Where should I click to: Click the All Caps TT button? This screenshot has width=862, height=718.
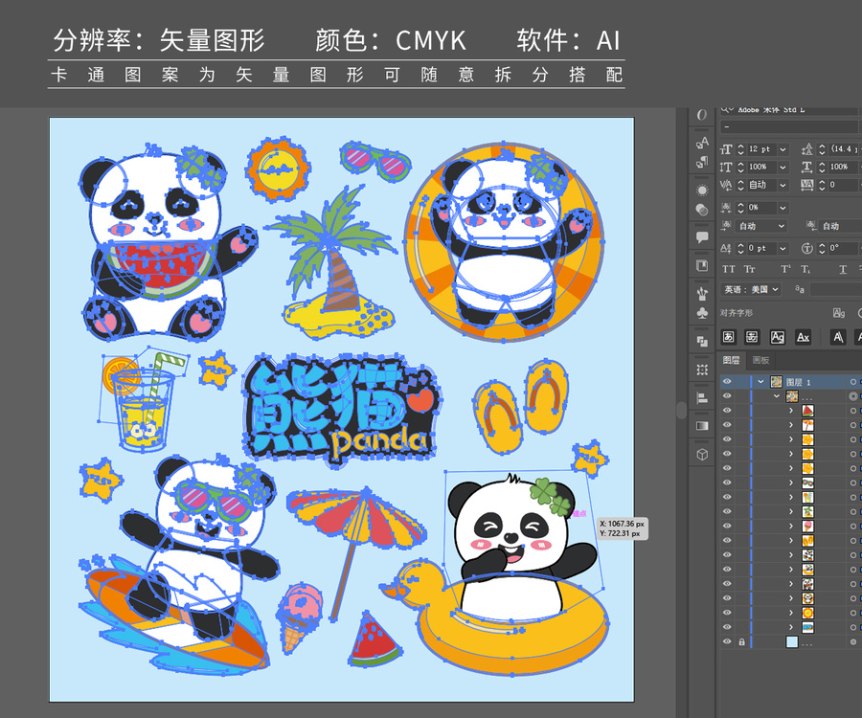tap(729, 269)
